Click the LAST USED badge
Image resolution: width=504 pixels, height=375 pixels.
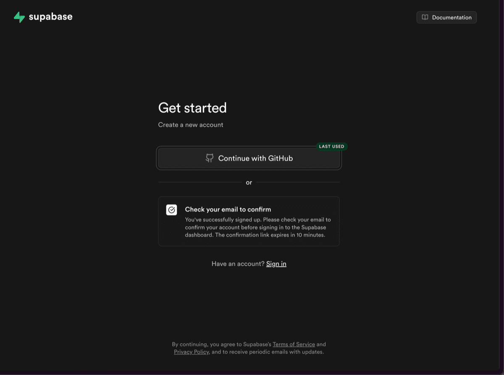point(331,147)
